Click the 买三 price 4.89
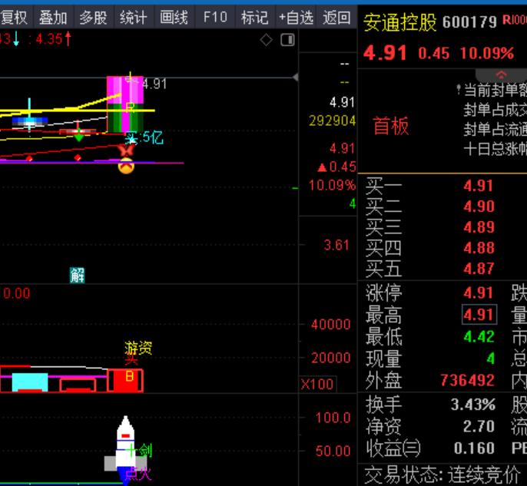Viewport: 527px width, 486px height. pyautogui.click(x=479, y=227)
